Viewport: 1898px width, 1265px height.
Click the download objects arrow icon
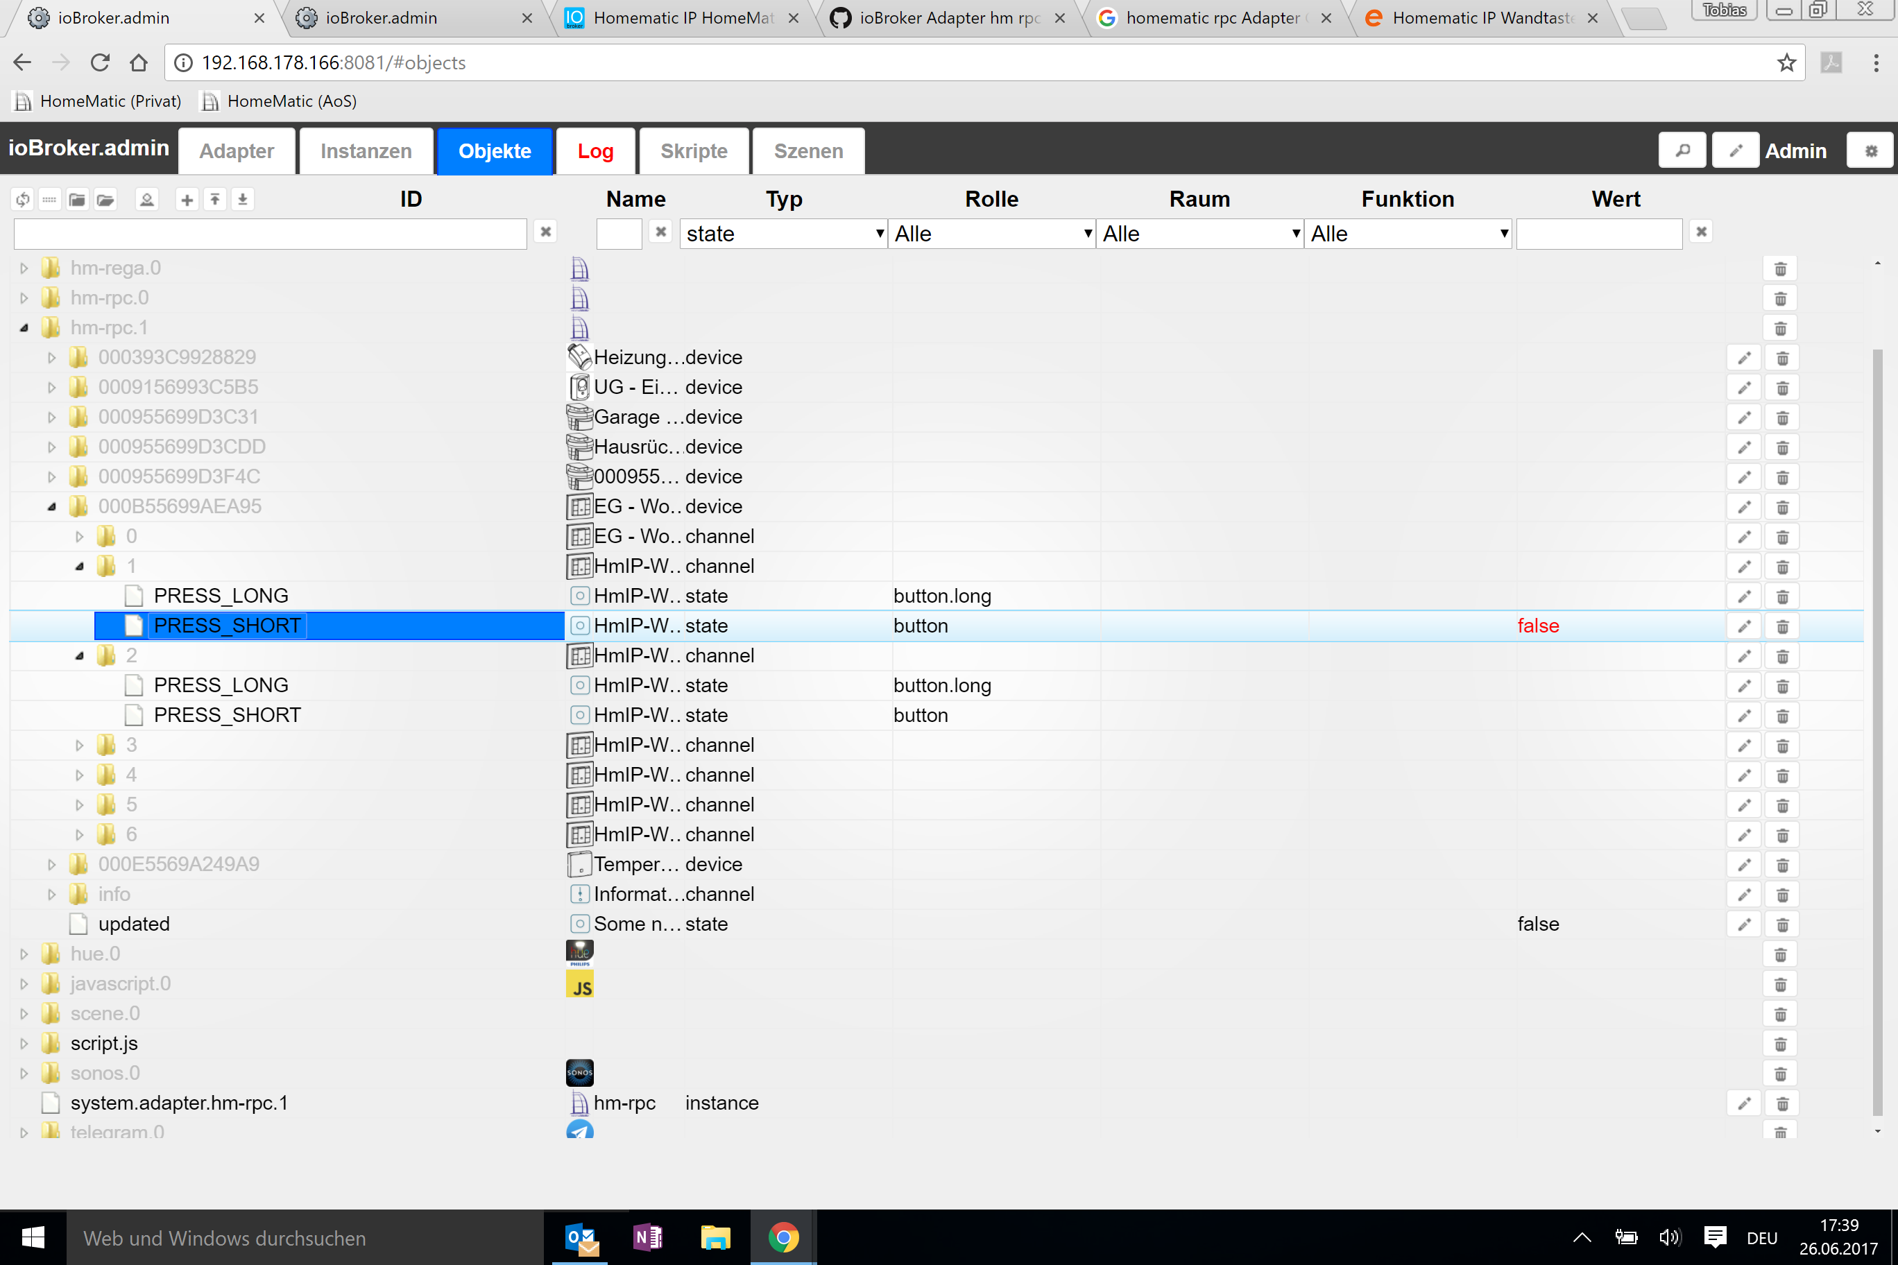(x=242, y=199)
